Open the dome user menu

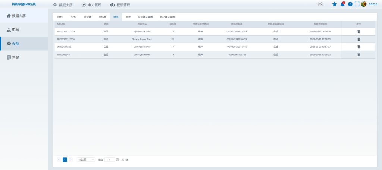(x=373, y=4)
